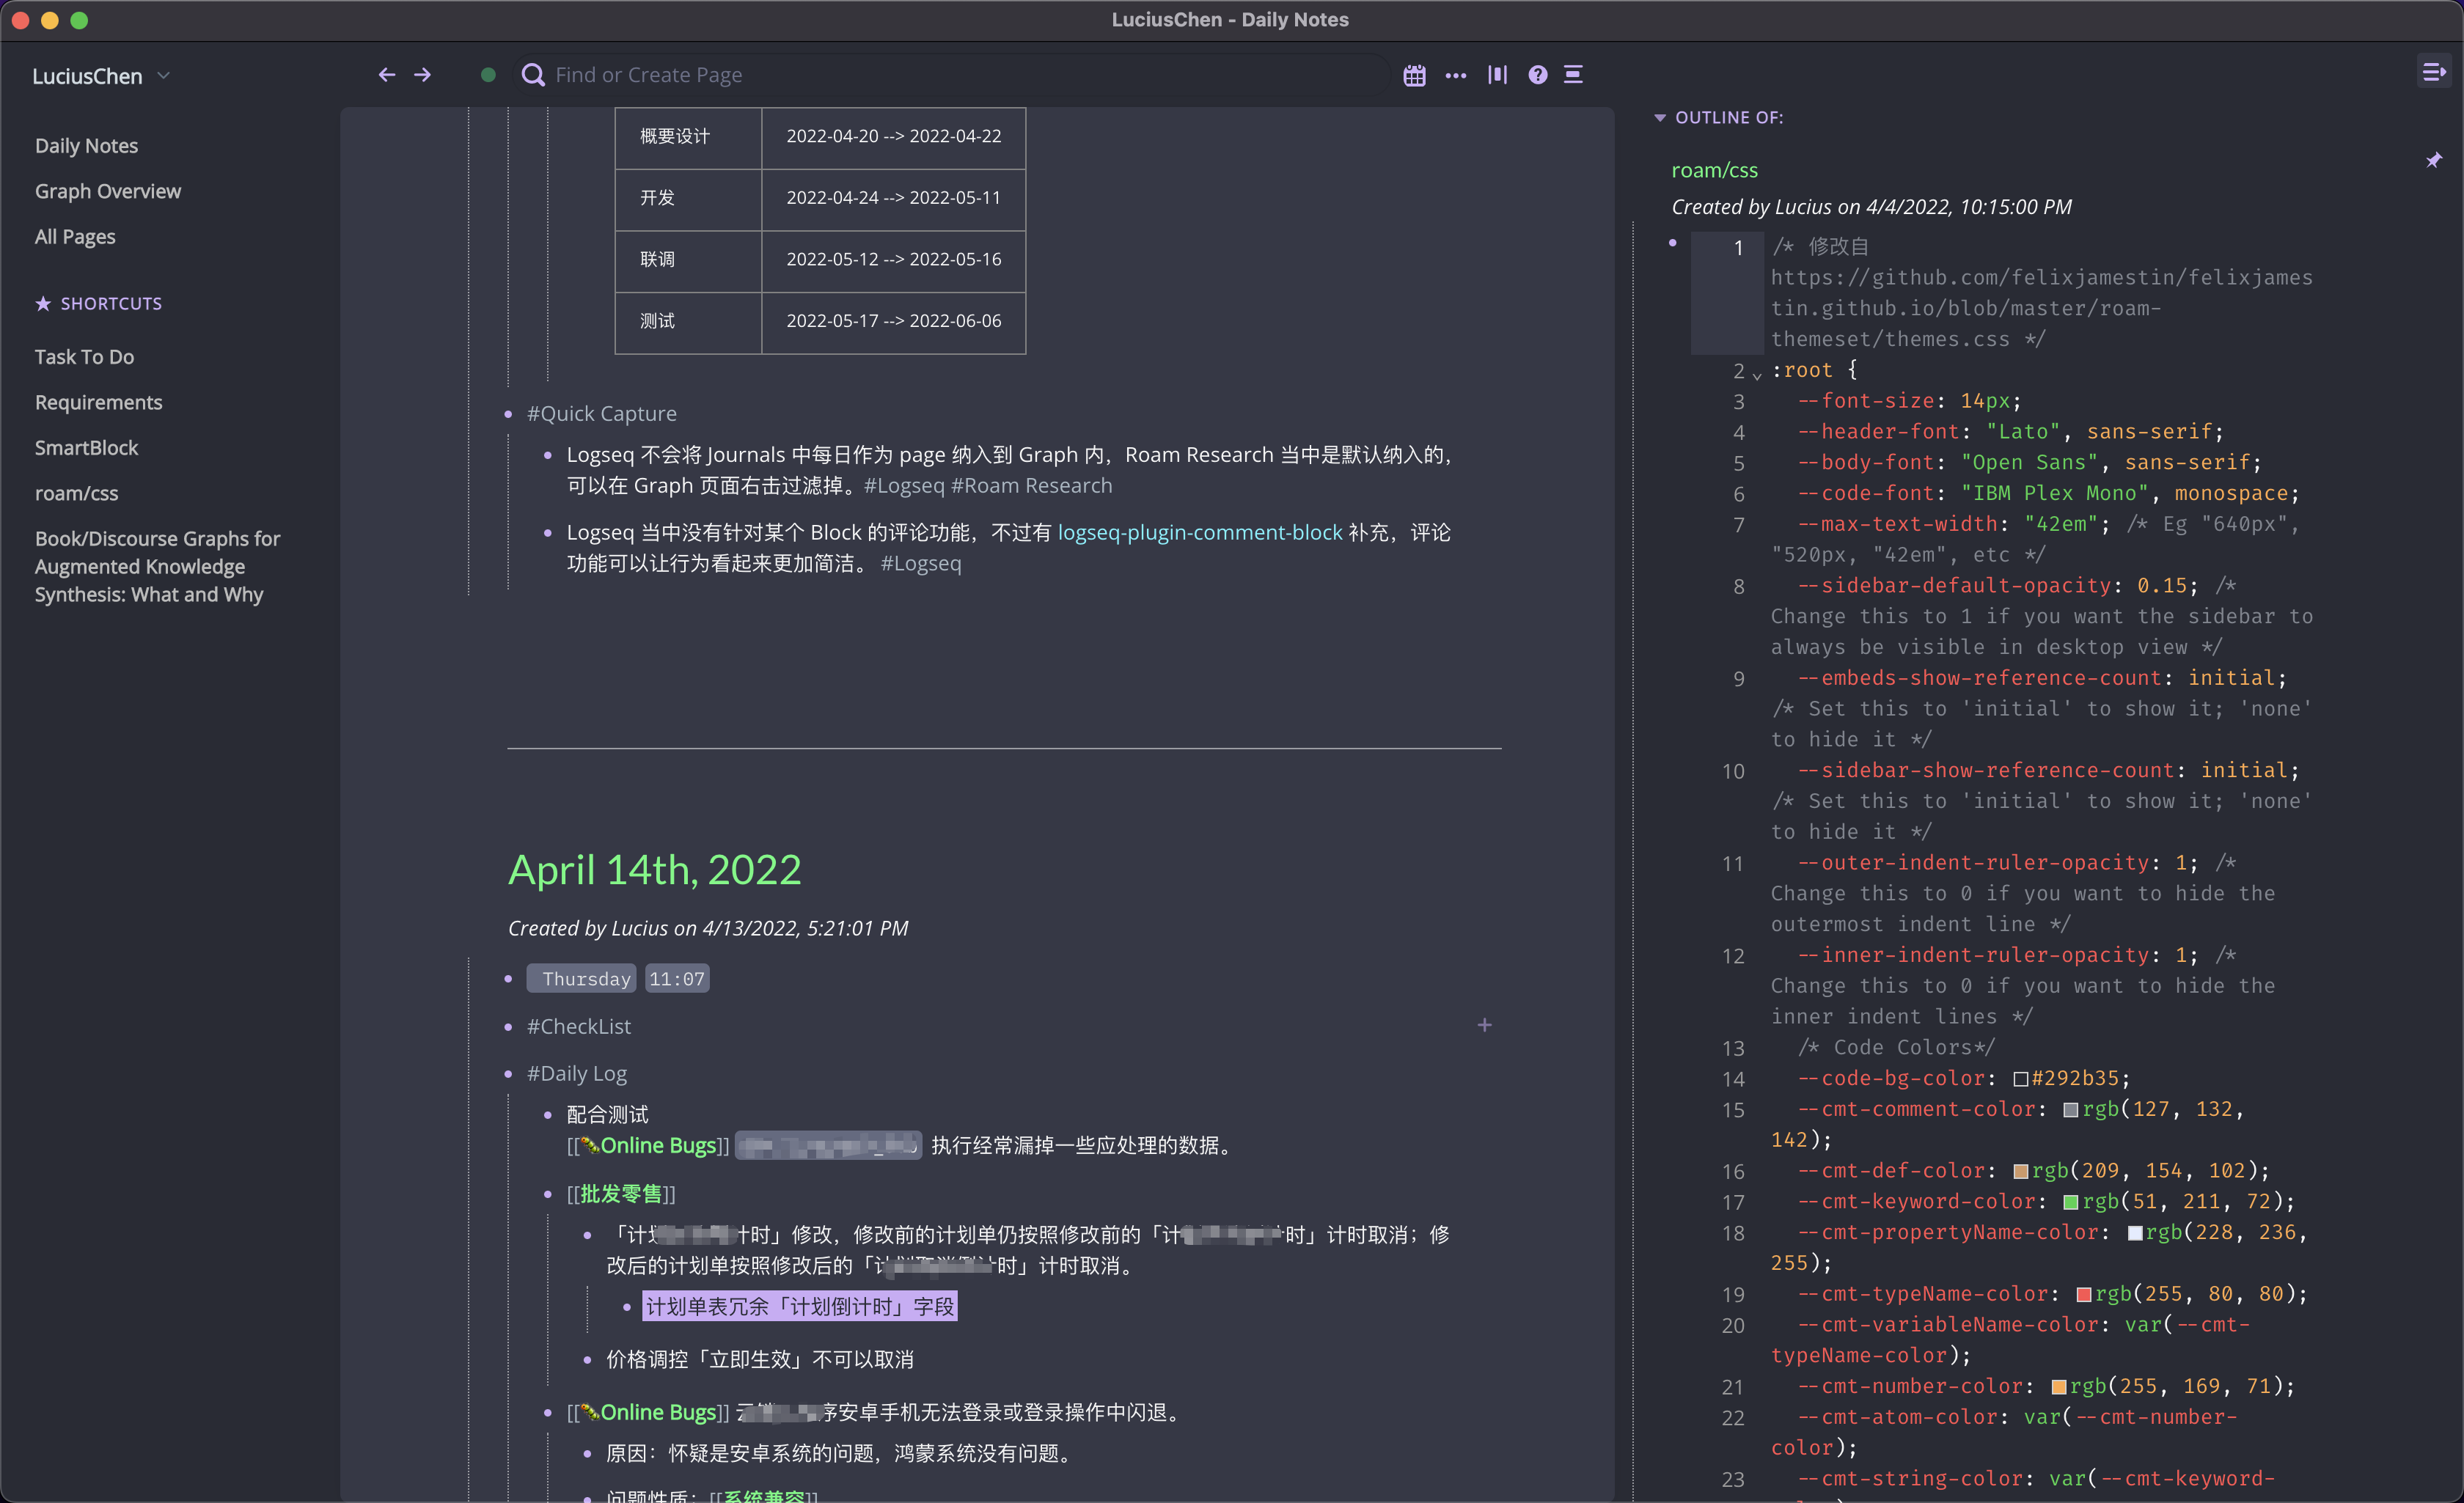Click the green sync status indicator
Viewport: 2464px width, 1503px height.
(x=488, y=75)
